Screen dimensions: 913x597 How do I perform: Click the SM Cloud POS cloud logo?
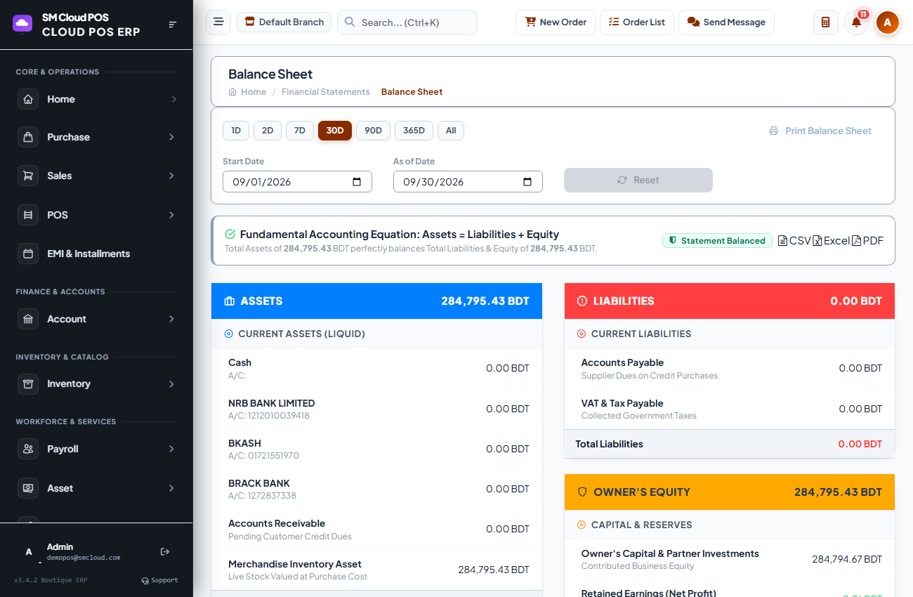pos(22,23)
